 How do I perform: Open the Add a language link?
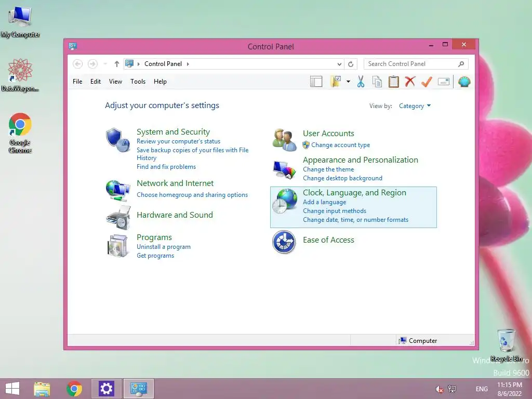tap(324, 202)
